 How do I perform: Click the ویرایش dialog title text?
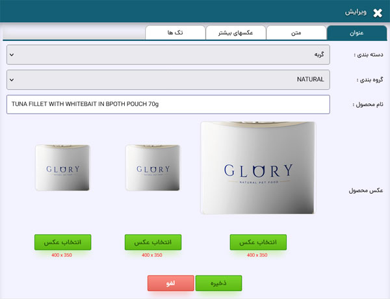click(356, 12)
